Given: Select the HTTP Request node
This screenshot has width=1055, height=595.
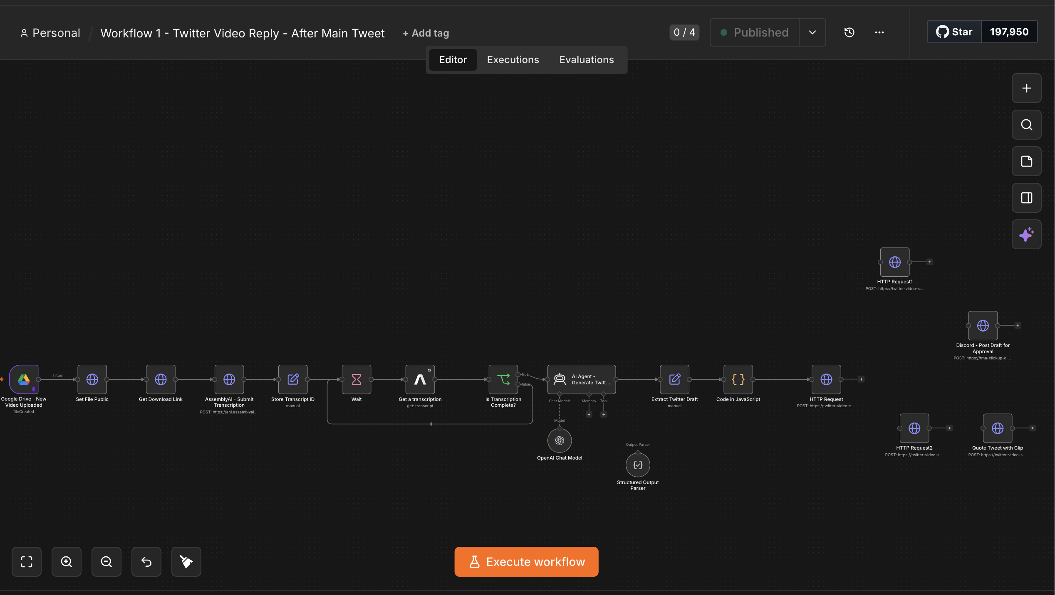Looking at the screenshot, I should tap(826, 379).
